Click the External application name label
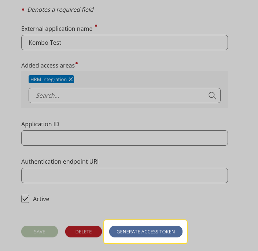 coord(57,29)
